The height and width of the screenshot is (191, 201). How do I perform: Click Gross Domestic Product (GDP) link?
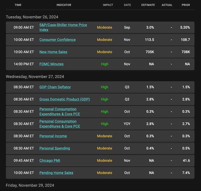tap(64, 99)
